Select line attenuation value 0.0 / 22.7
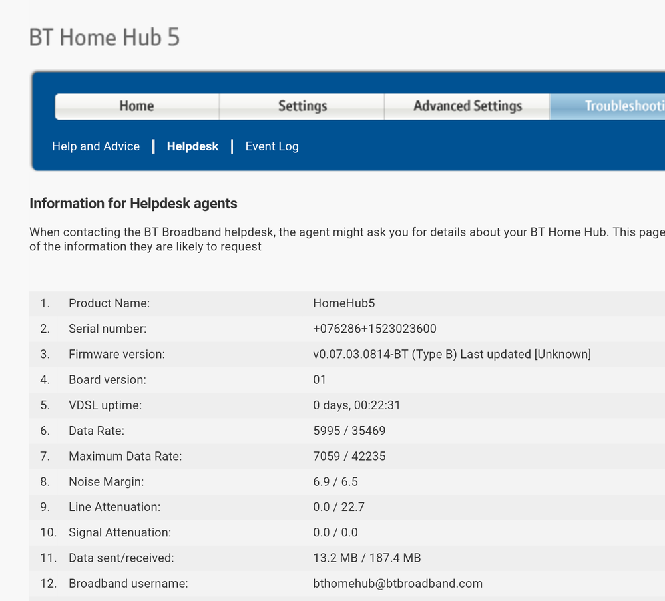665x601 pixels. tap(339, 507)
